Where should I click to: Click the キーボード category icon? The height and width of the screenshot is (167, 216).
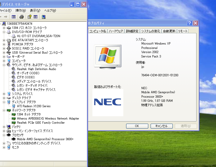point(9,57)
